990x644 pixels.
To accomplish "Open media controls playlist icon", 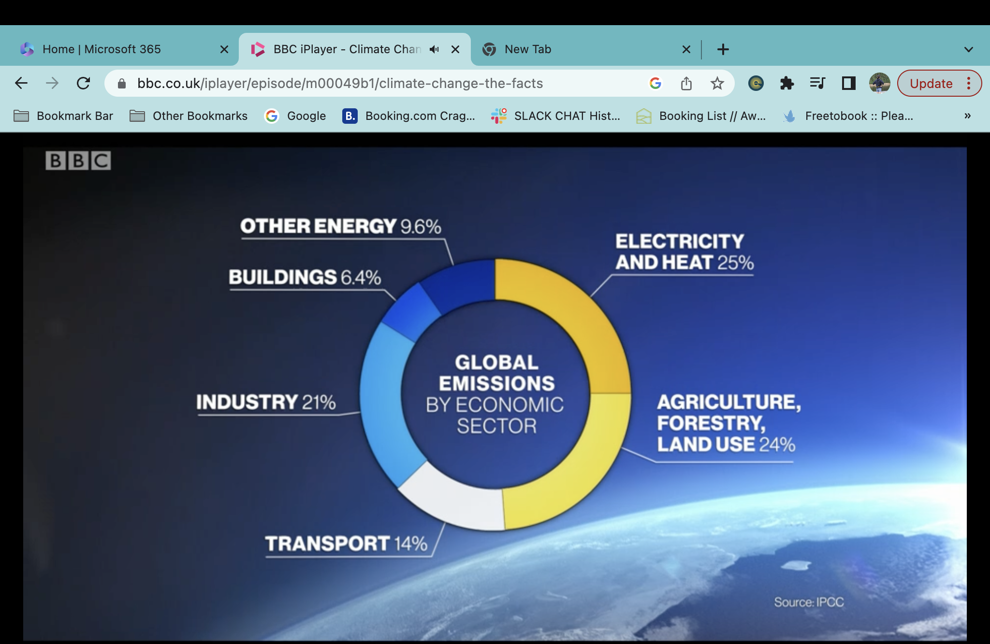I will click(x=817, y=83).
